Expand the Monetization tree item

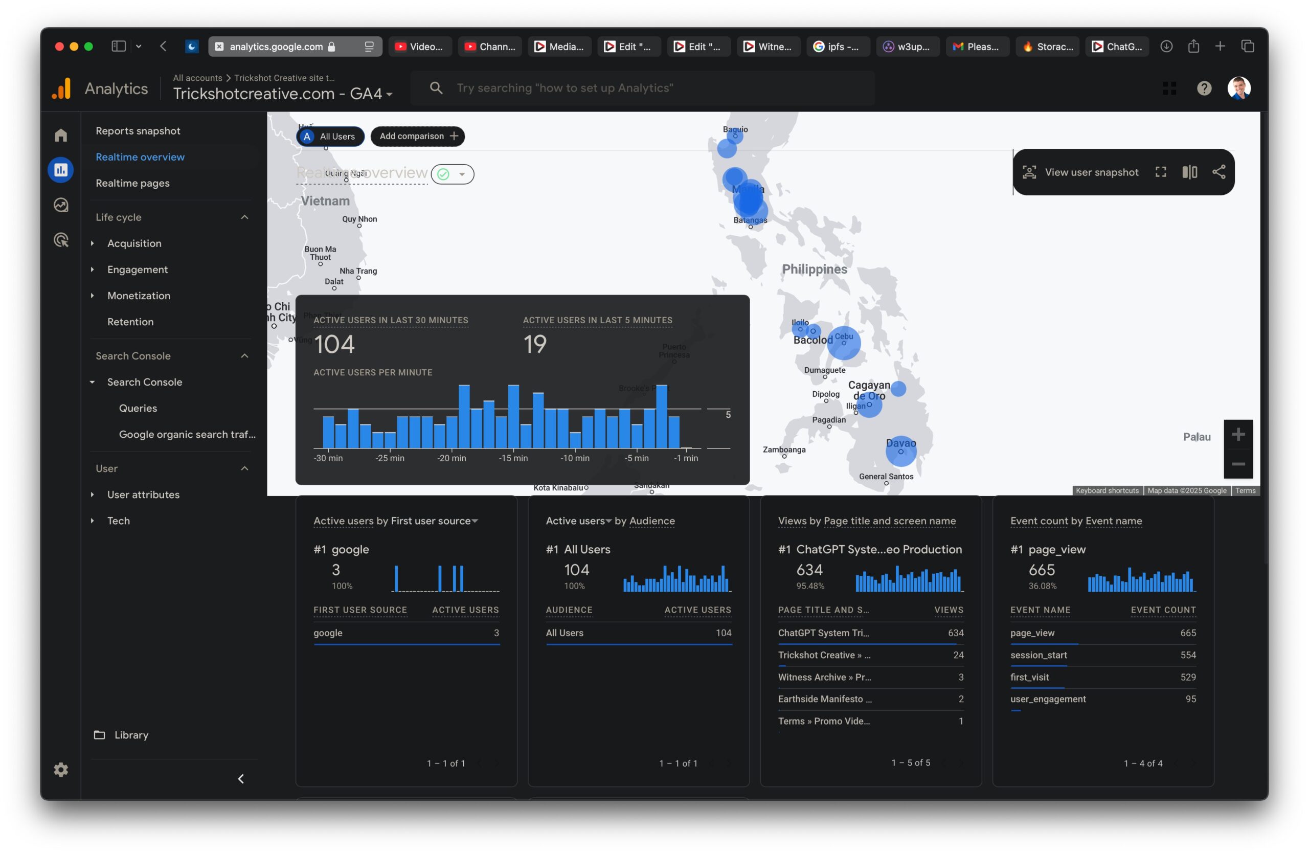(x=92, y=295)
